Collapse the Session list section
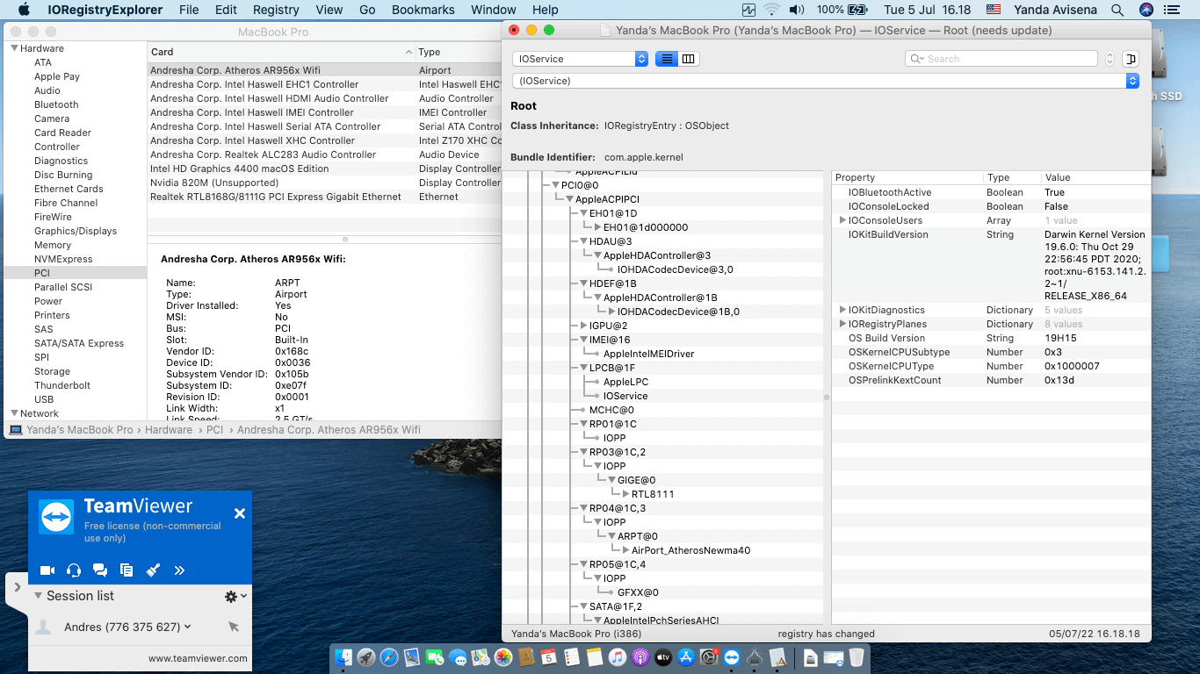Viewport: 1200px width, 674px height. point(38,596)
